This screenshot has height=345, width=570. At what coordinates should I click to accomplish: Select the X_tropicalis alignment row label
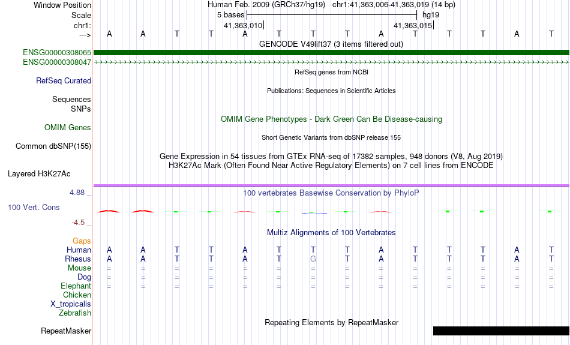pyautogui.click(x=71, y=304)
